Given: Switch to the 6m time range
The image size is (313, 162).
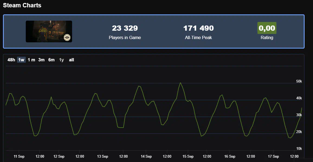Looking at the screenshot, I should click(51, 60).
